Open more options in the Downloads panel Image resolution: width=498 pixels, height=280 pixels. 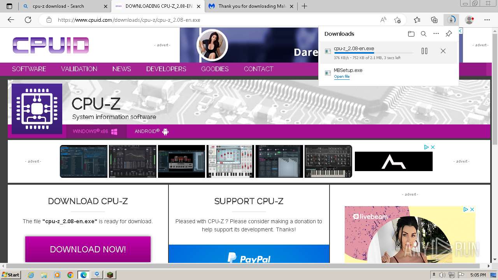coord(436,34)
